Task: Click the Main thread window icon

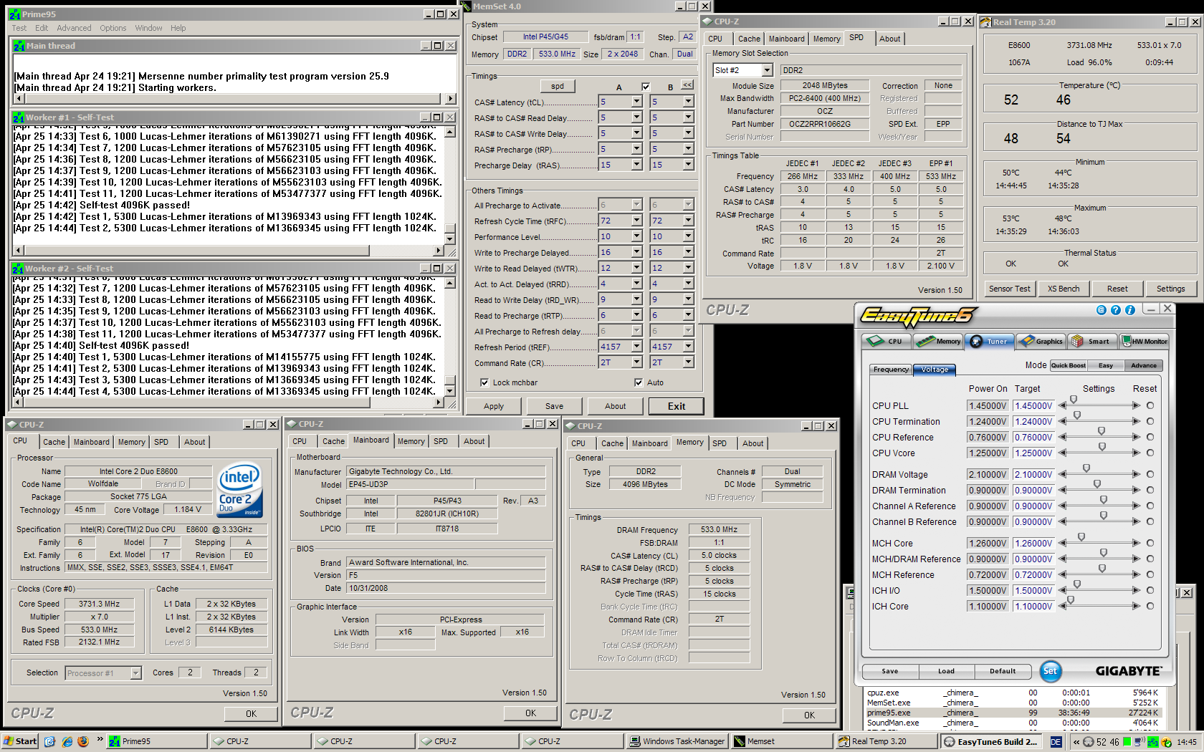Action: point(19,46)
